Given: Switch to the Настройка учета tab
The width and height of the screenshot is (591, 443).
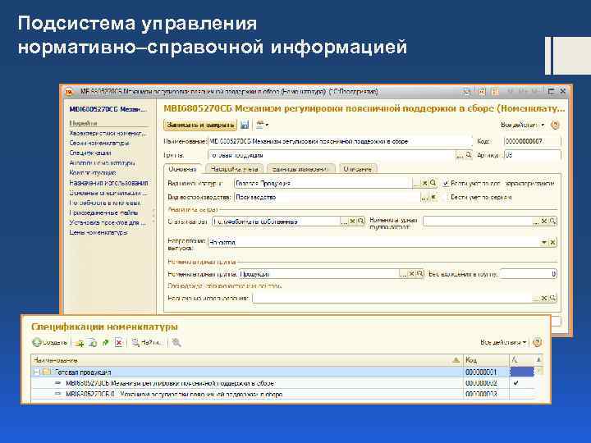Looking at the screenshot, I should pos(234,169).
